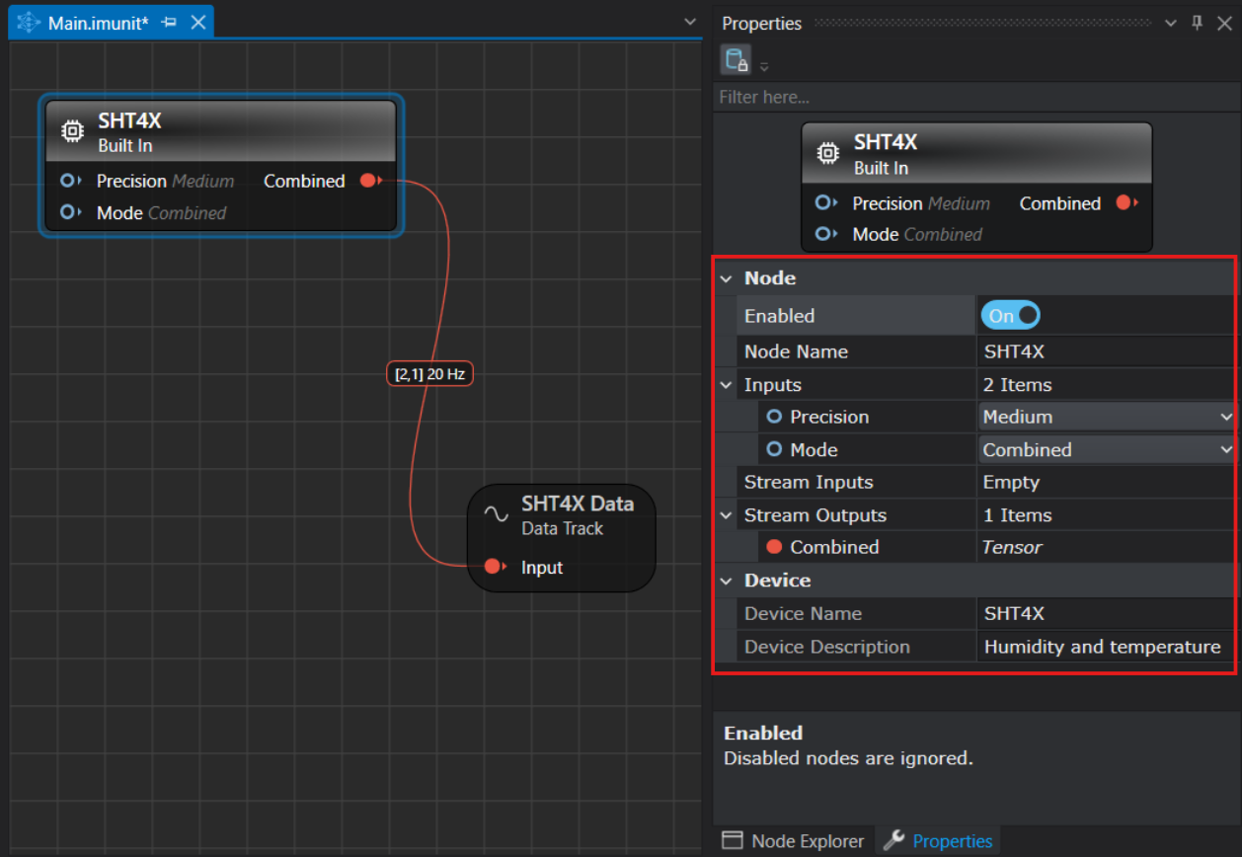Switch to the Node Explorer tab
This screenshot has height=857, width=1242.
(x=793, y=841)
